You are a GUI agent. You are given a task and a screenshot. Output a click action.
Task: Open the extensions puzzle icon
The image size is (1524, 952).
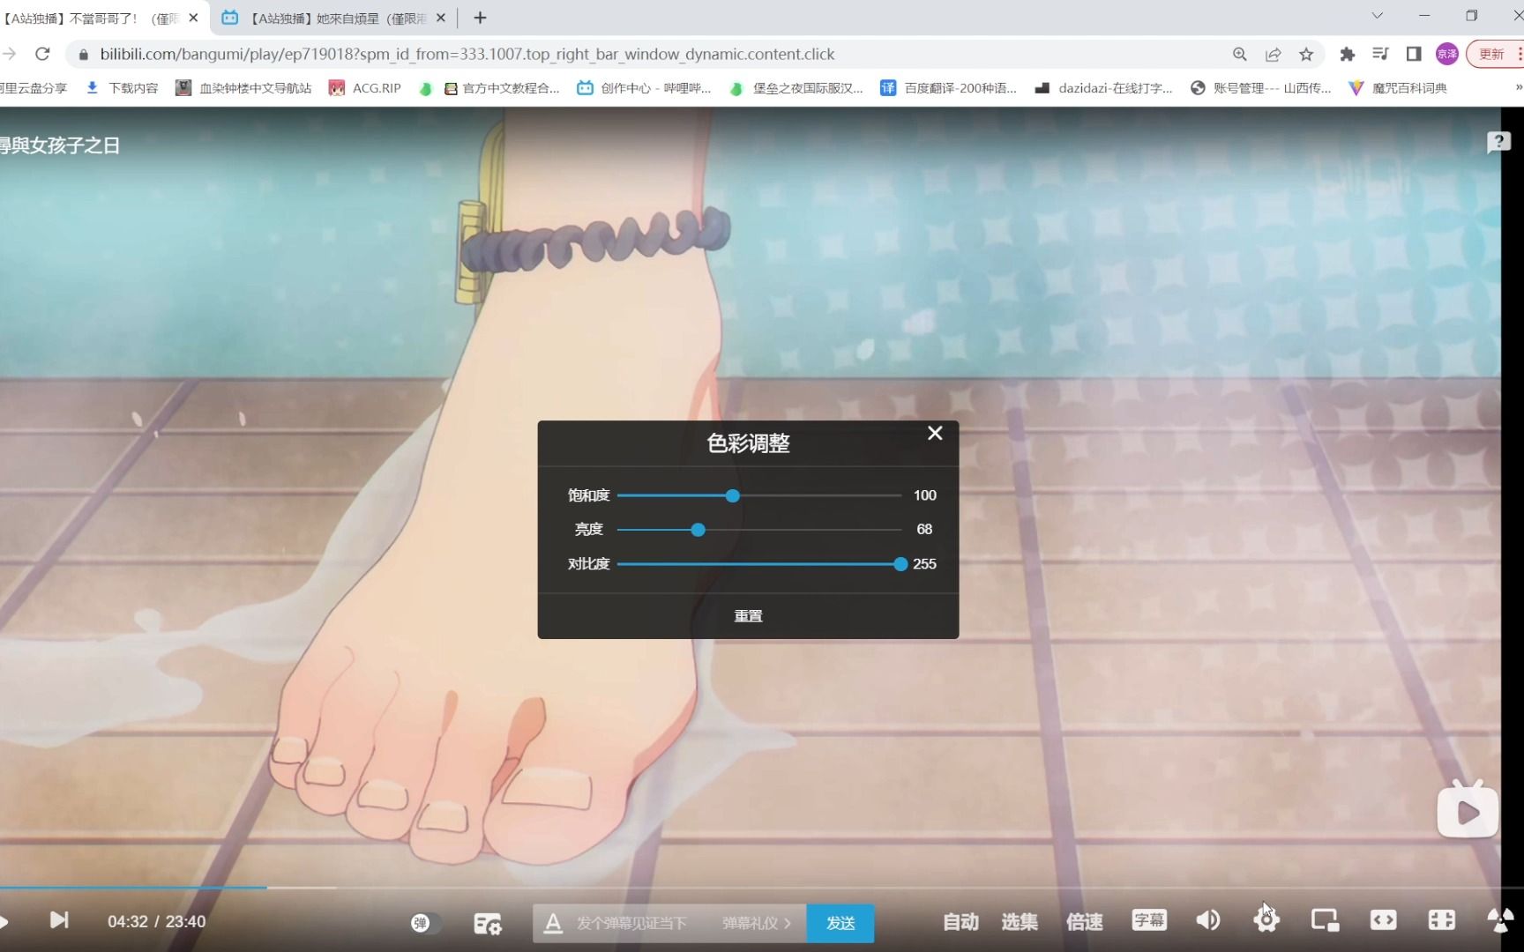click(x=1347, y=54)
